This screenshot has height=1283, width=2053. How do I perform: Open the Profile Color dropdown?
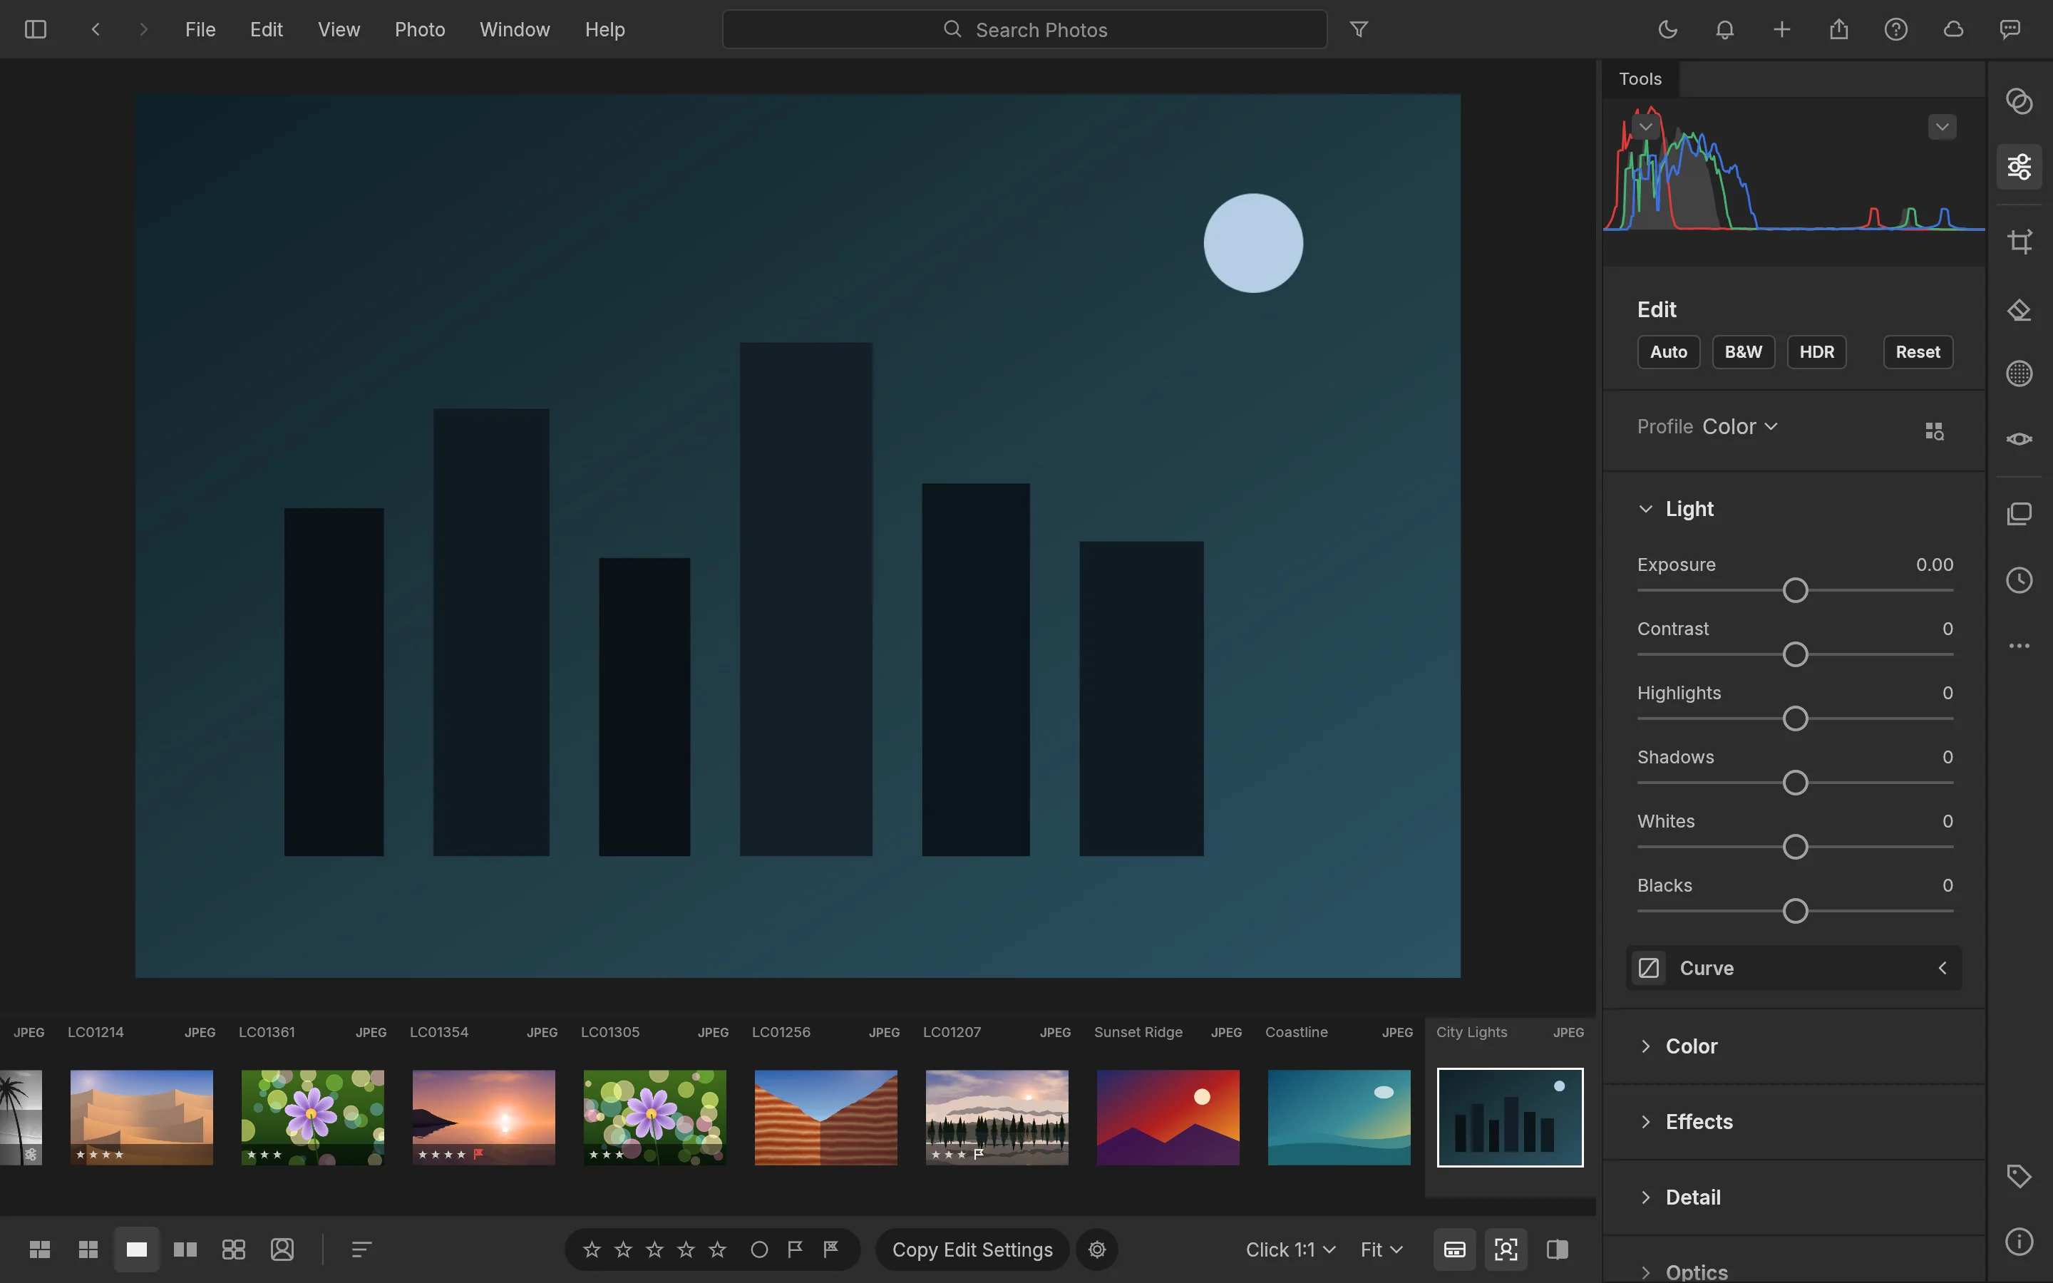pyautogui.click(x=1740, y=427)
